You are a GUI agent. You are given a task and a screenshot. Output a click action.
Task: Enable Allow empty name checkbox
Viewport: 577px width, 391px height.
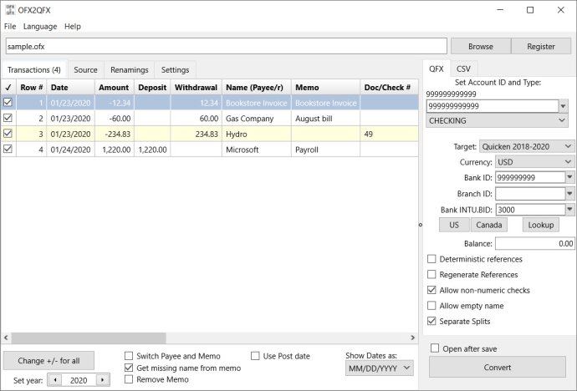431,306
